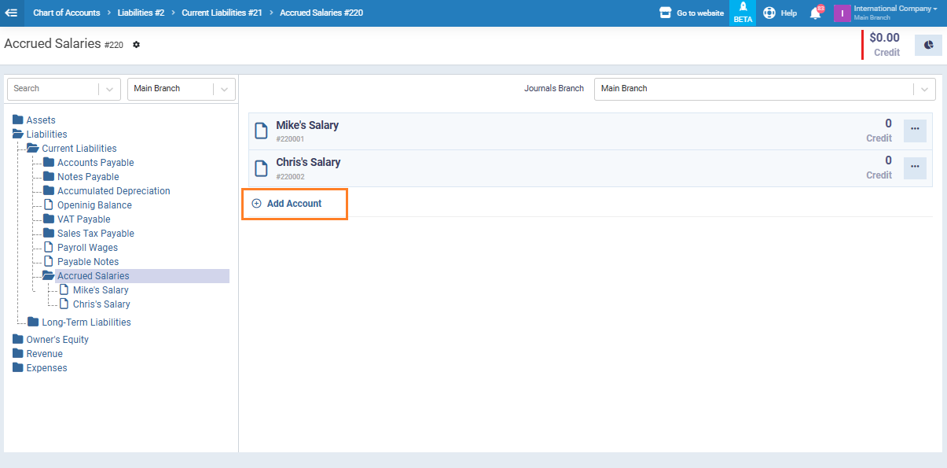
Task: Select Payroll Wages in the tree
Action: pos(87,248)
